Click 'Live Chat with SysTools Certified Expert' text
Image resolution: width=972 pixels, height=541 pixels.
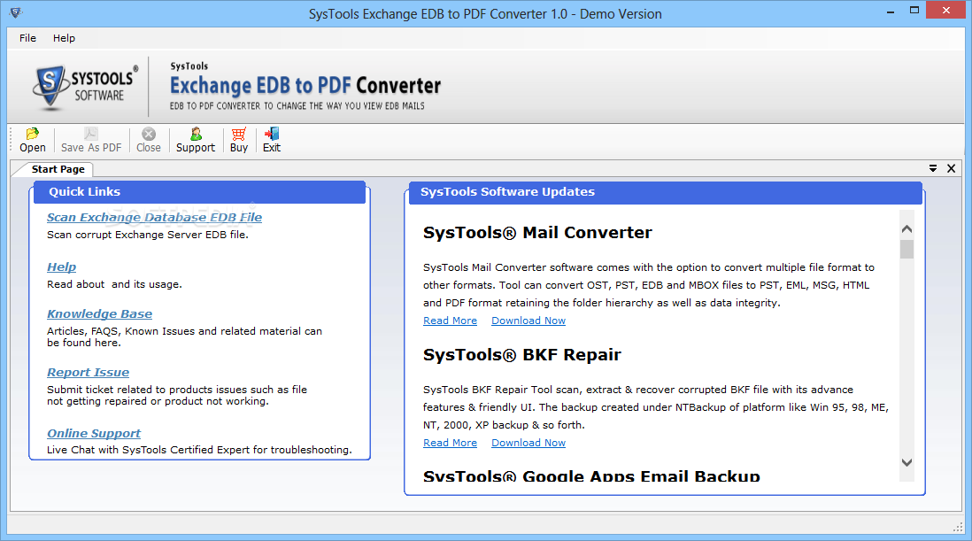pyautogui.click(x=199, y=450)
